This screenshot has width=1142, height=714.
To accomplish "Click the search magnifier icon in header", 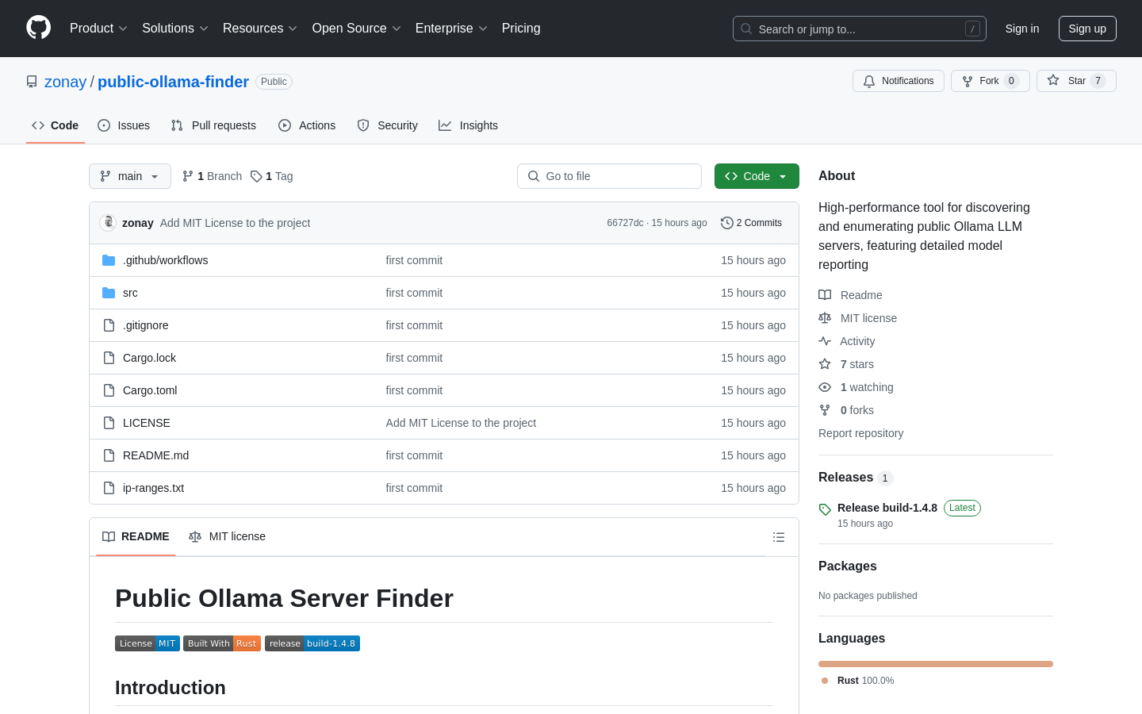I will coord(746,29).
